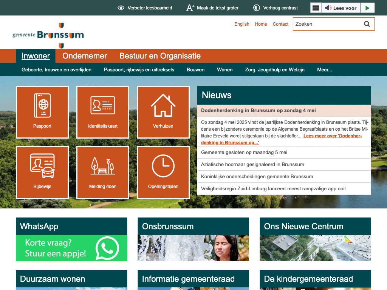
Task: Expand the Meer... menu
Action: [x=325, y=70]
